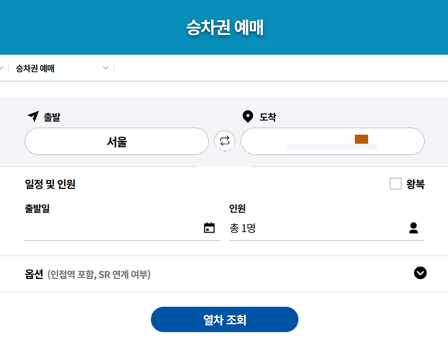448x341 pixels.
Task: Click the departure arrow icon next to 출발
Action: click(33, 116)
